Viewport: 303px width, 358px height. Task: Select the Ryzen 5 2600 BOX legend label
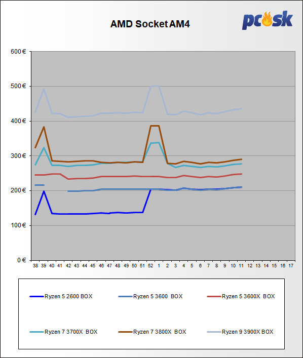68,296
